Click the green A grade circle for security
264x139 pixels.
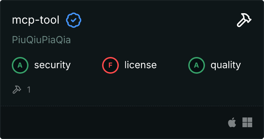click(20, 65)
